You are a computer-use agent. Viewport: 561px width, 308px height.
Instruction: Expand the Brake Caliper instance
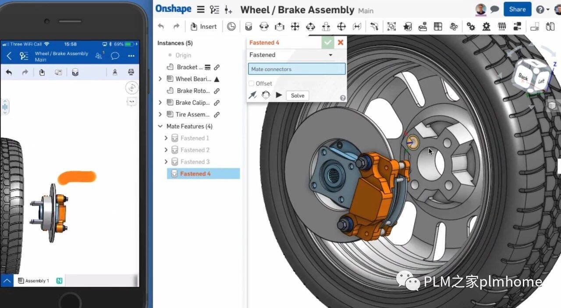(160, 103)
